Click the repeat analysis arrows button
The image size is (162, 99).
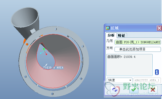coord(115,90)
